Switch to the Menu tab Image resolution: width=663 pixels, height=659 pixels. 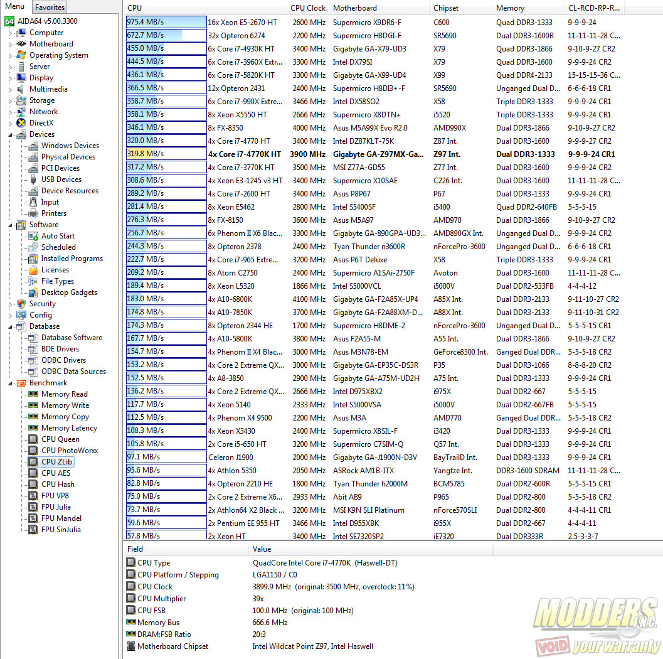pyautogui.click(x=15, y=6)
